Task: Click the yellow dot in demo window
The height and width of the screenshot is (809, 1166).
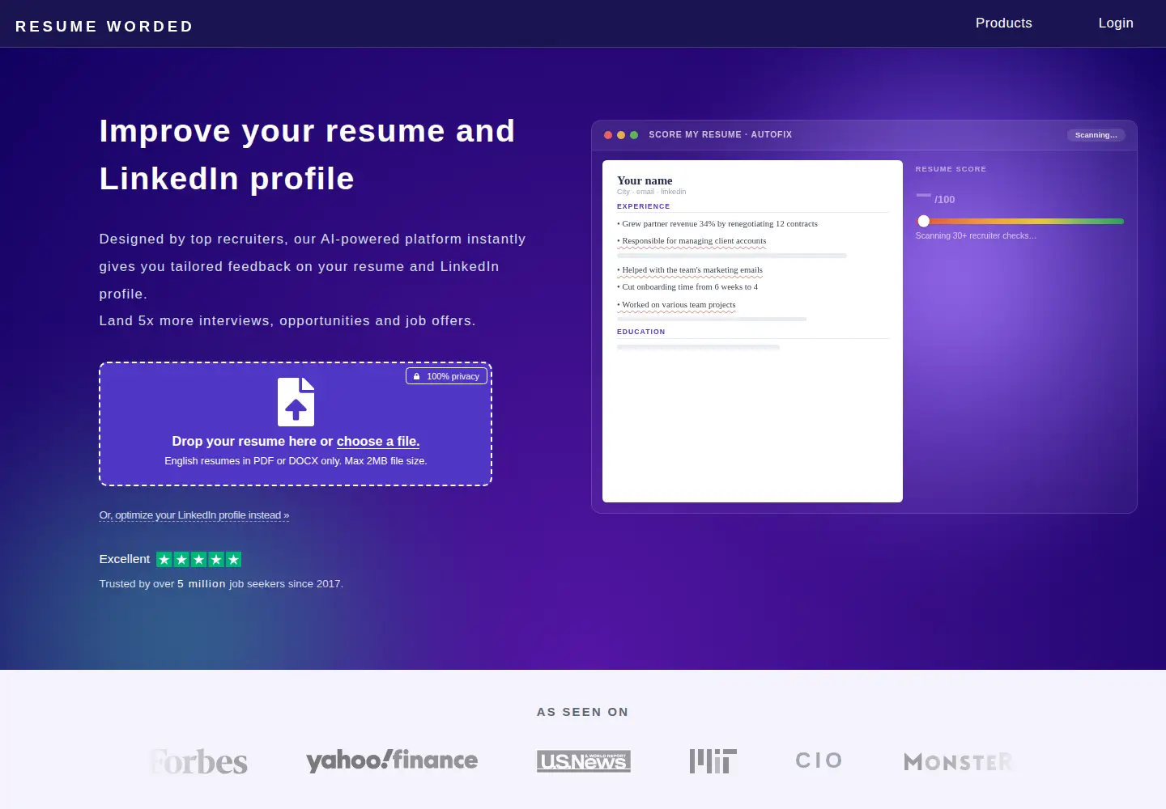Action: [x=621, y=135]
